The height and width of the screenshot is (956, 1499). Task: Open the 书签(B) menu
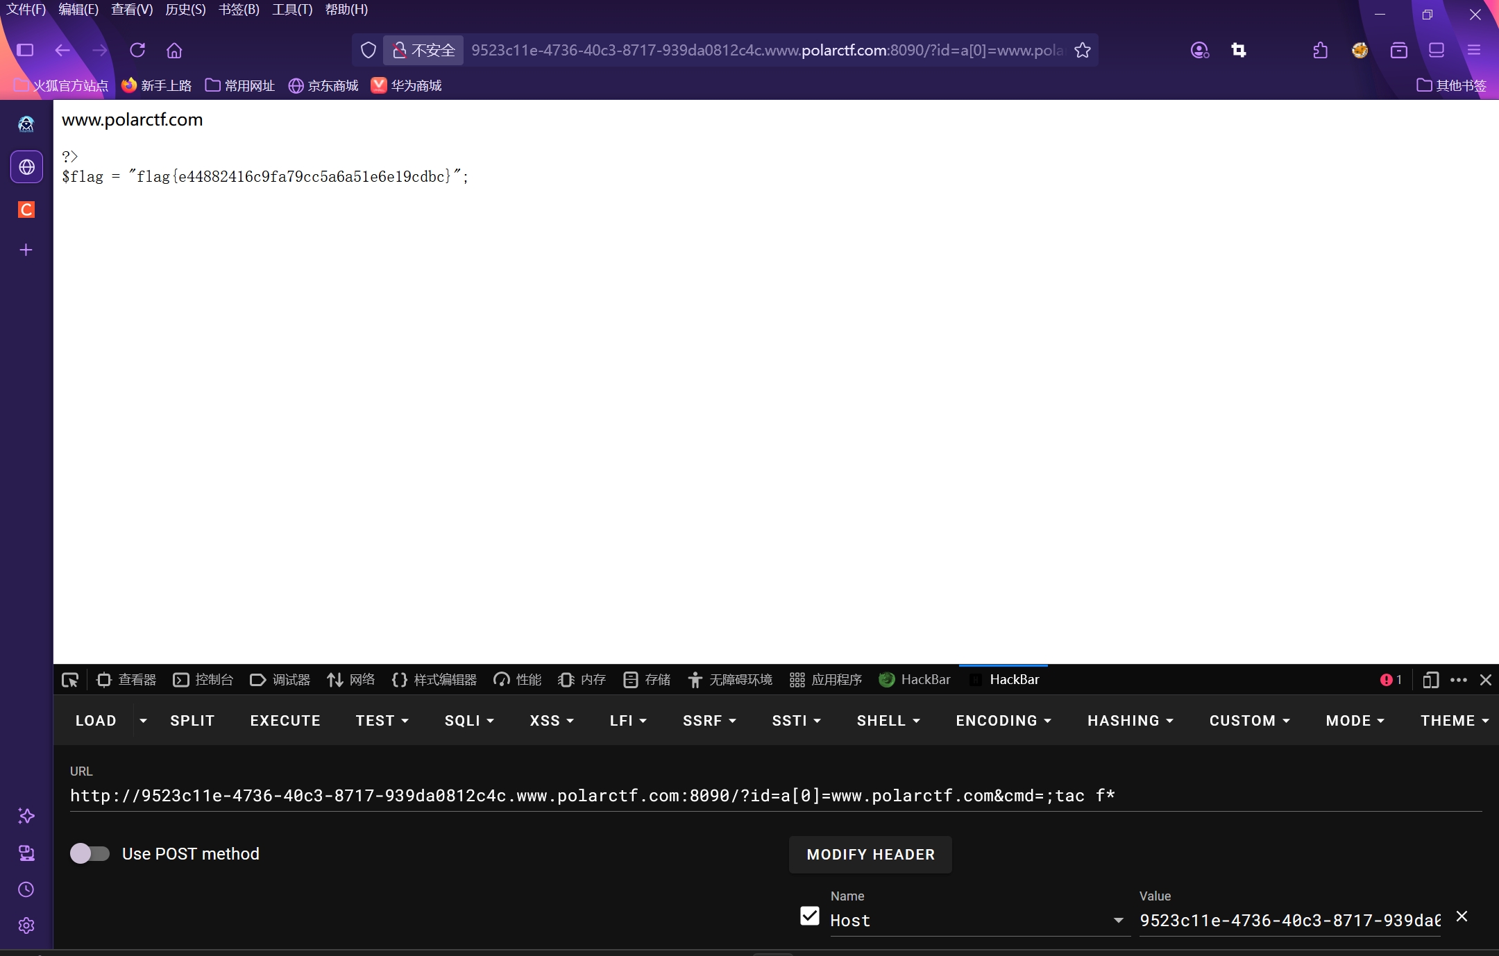(239, 10)
